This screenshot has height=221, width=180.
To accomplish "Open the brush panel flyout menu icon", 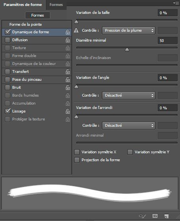I will coord(176,3).
